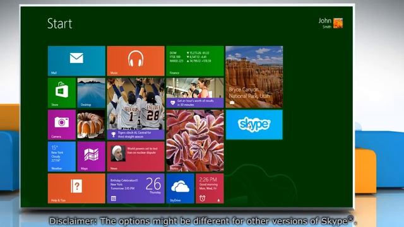Open the Photos tile with frosted leaves
The width and height of the screenshot is (404, 227).
[x=195, y=141]
